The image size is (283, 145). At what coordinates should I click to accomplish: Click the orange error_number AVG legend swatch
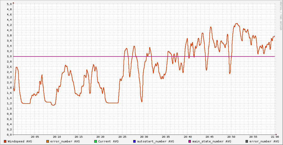tap(47, 142)
